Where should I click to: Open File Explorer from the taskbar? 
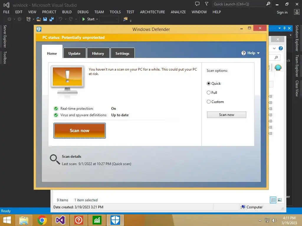24,220
